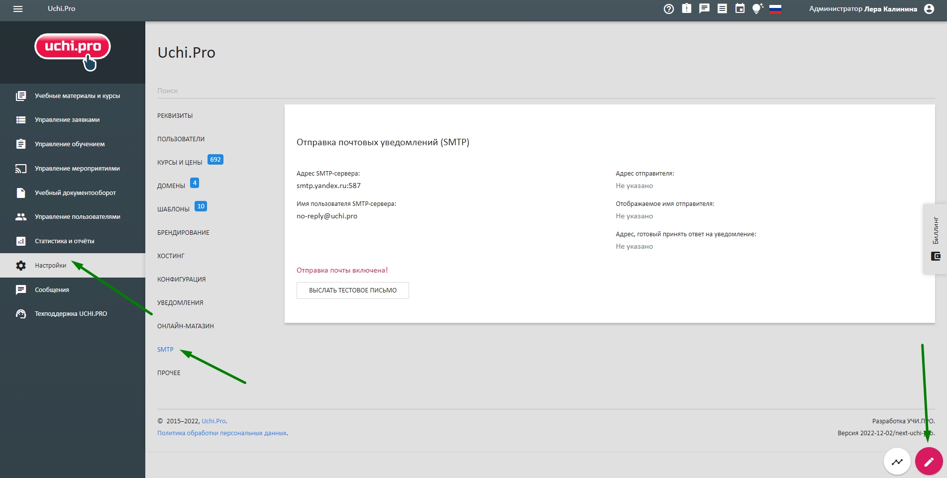The width and height of the screenshot is (947, 478).
Task: Open the announcement exclamation icon
Action: [687, 8]
